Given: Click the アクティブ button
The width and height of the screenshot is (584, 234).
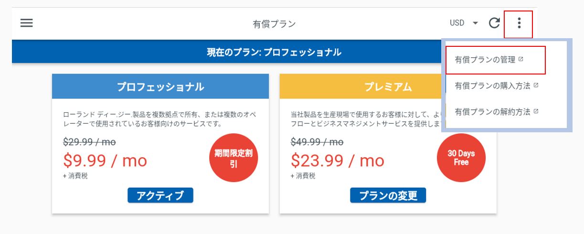Looking at the screenshot, I should [160, 195].
